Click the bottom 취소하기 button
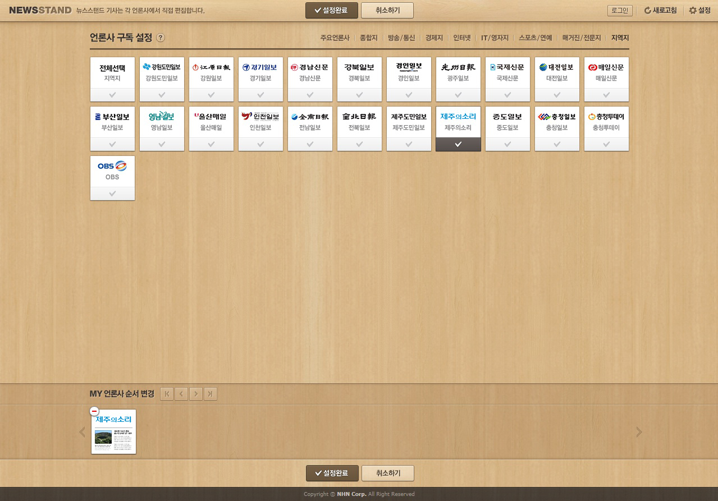Screen dimensions: 718x501 (388, 473)
